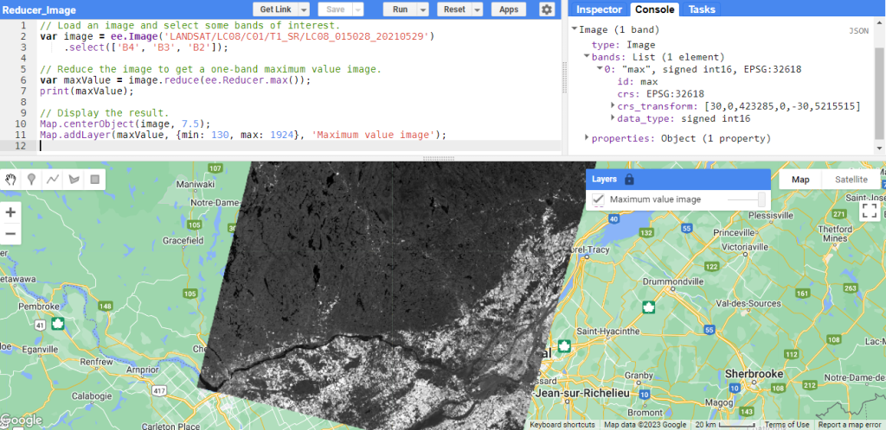Choose the draw polygon shape tool
The width and height of the screenshot is (886, 430).
click(74, 180)
